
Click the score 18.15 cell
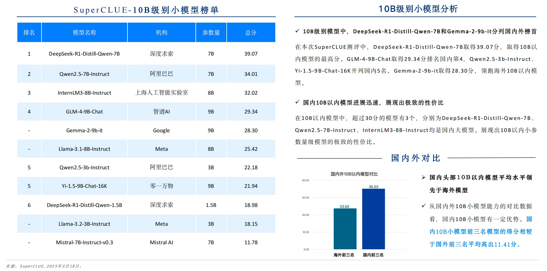[x=251, y=224]
